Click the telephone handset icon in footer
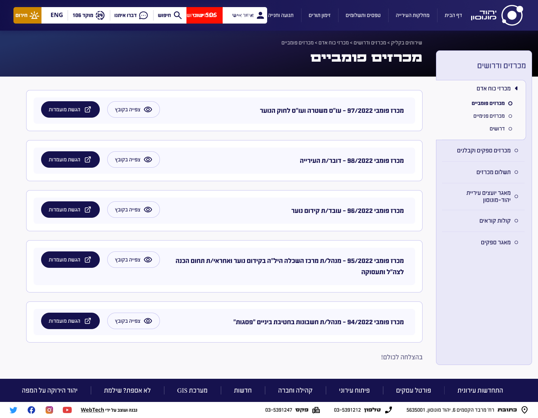 tap(389, 410)
